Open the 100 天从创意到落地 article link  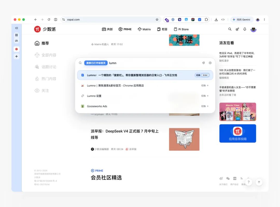[237, 72]
